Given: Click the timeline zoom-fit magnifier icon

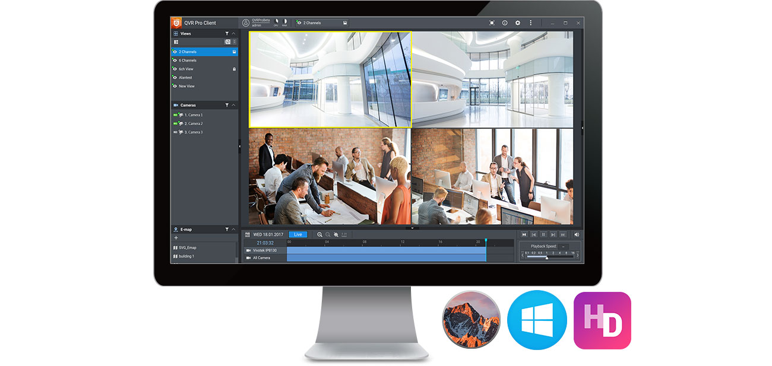Looking at the screenshot, I should [336, 234].
